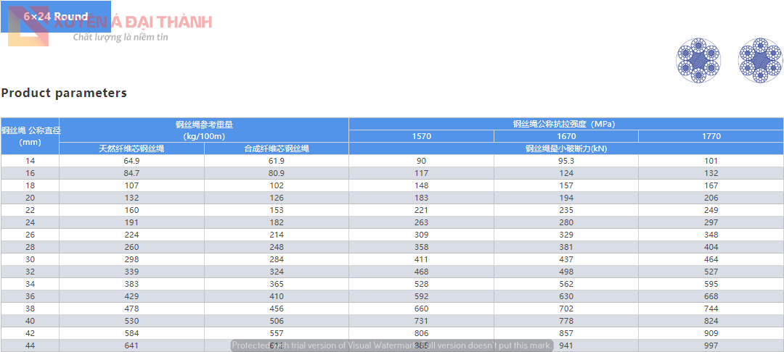Open the left rope cross-section diagram
Viewport: 784px width, 352px height.
[698, 60]
